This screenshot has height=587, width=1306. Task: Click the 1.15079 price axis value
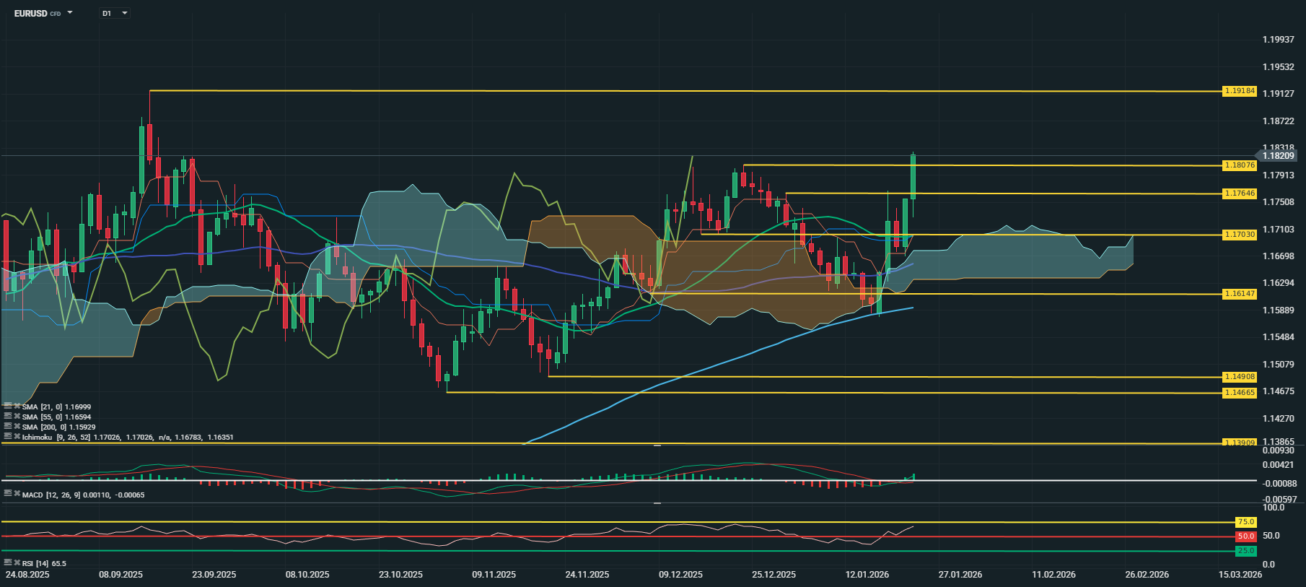[x=1279, y=365]
